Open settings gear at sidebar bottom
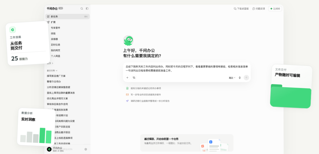This screenshot has height=154, width=319. pyautogui.click(x=86, y=149)
